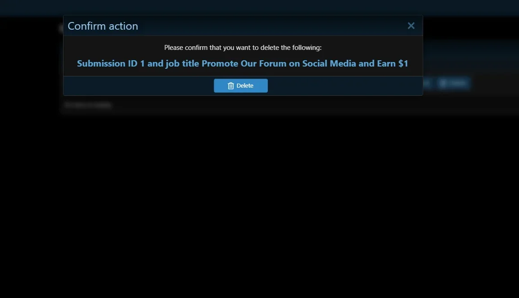Image resolution: width=519 pixels, height=298 pixels.
Task: Click the dialog footer left of Delete
Action: [138, 86]
